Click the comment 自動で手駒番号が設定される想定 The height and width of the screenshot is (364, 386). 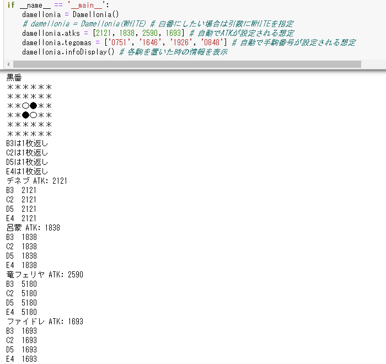(294, 42)
